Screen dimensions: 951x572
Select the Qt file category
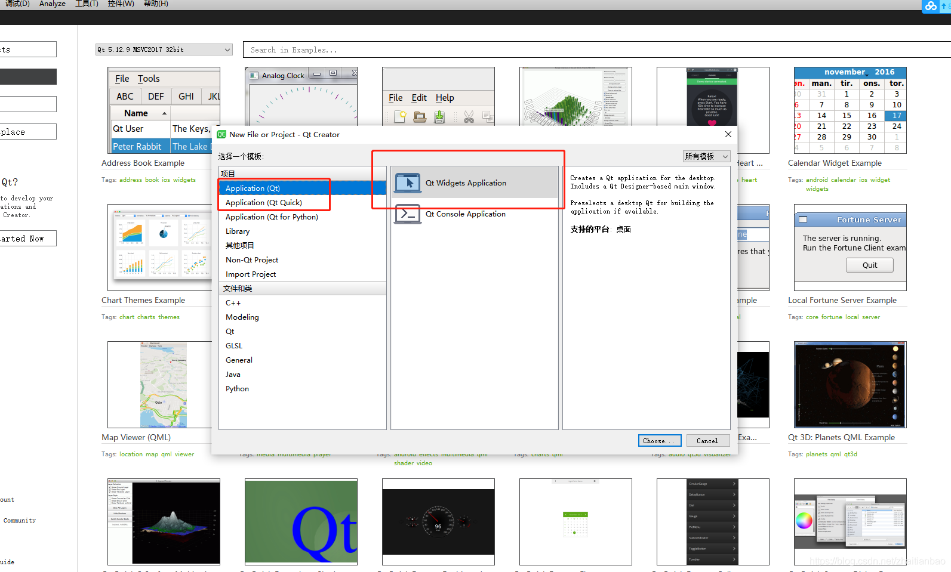303,331
